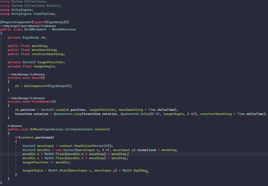This screenshot has height=186, width=268.
Task: Click the 'FixedUpdate' method name
Action: pyautogui.click(x=42, y=101)
